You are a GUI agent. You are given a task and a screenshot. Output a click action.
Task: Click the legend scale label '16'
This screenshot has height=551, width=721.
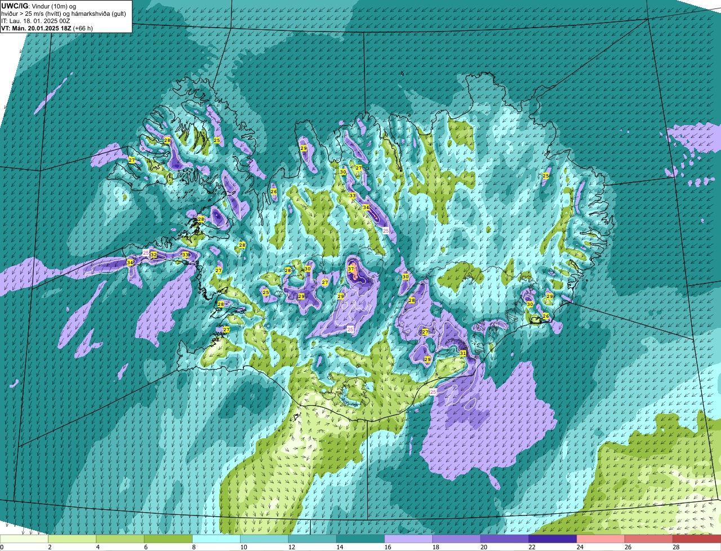[x=388, y=547]
